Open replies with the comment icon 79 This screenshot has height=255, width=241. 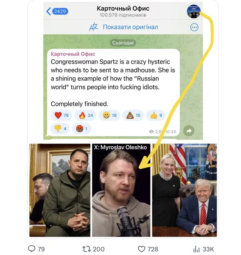(x=36, y=249)
